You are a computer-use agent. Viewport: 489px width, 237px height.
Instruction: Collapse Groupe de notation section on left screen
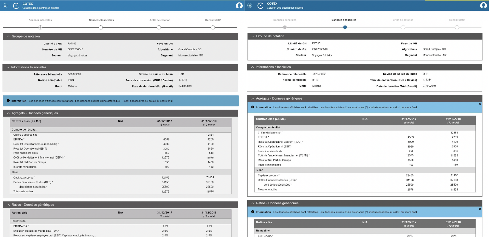pyautogui.click(x=8, y=36)
